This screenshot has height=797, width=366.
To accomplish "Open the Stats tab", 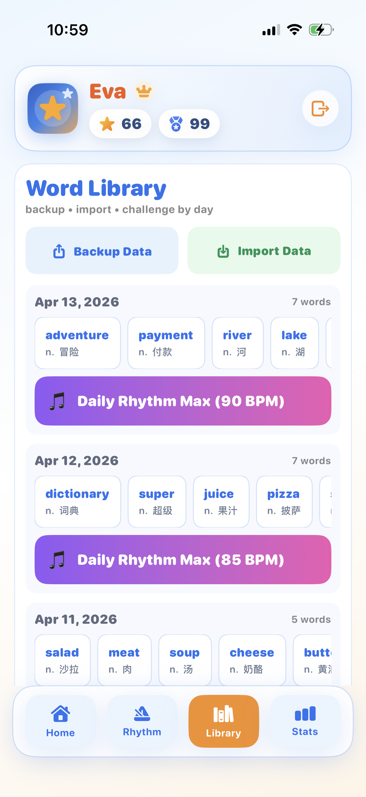I will [305, 721].
